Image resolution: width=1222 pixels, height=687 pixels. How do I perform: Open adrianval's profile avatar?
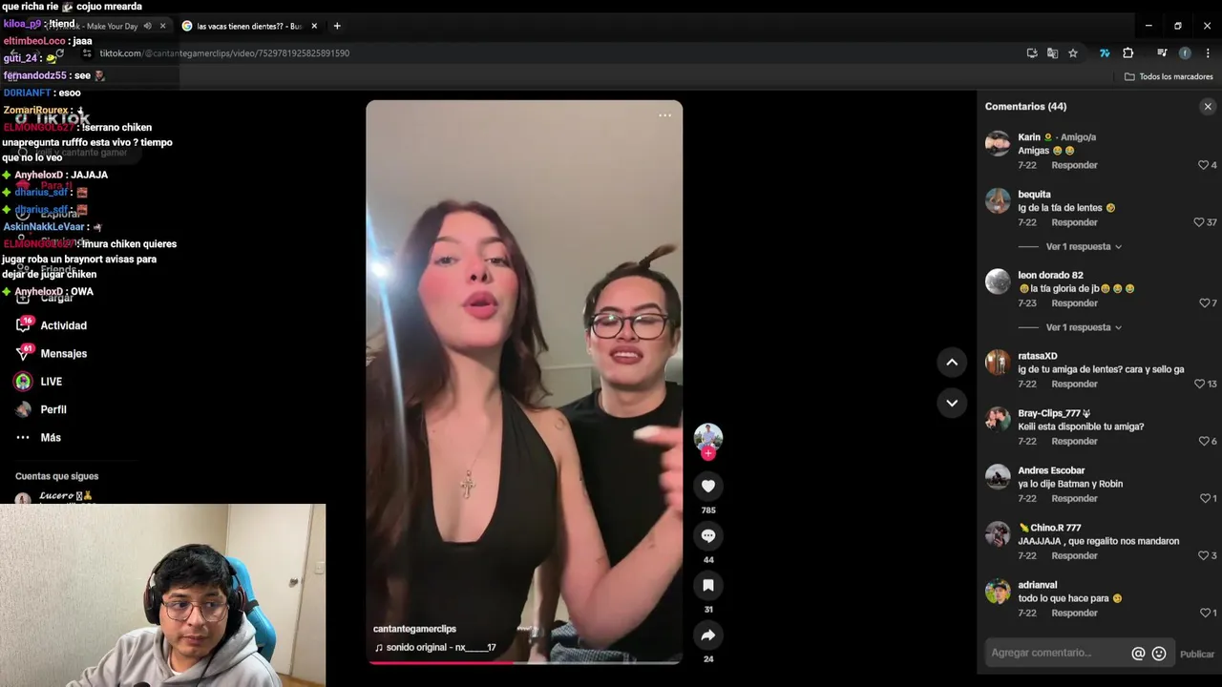[998, 591]
